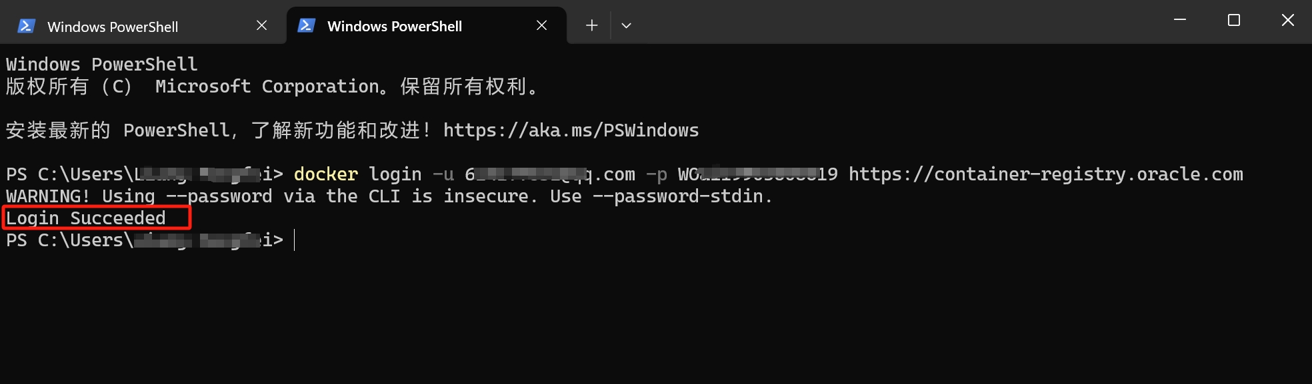
Task: Close the Windows Terminal window
Action: click(x=1288, y=20)
